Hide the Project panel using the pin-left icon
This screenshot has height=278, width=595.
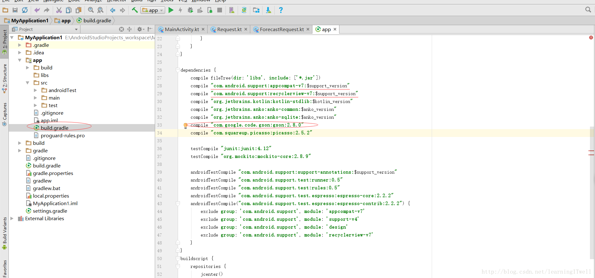click(x=150, y=29)
